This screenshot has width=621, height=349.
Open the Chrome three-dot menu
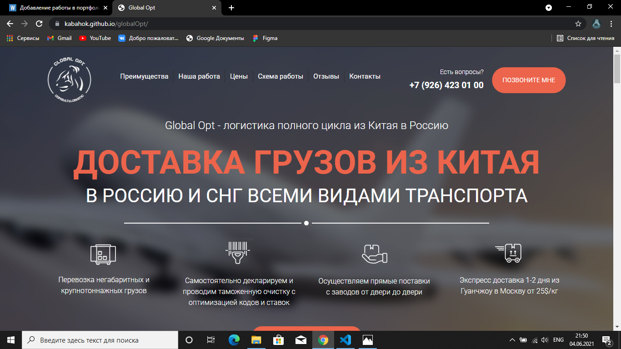tap(611, 24)
